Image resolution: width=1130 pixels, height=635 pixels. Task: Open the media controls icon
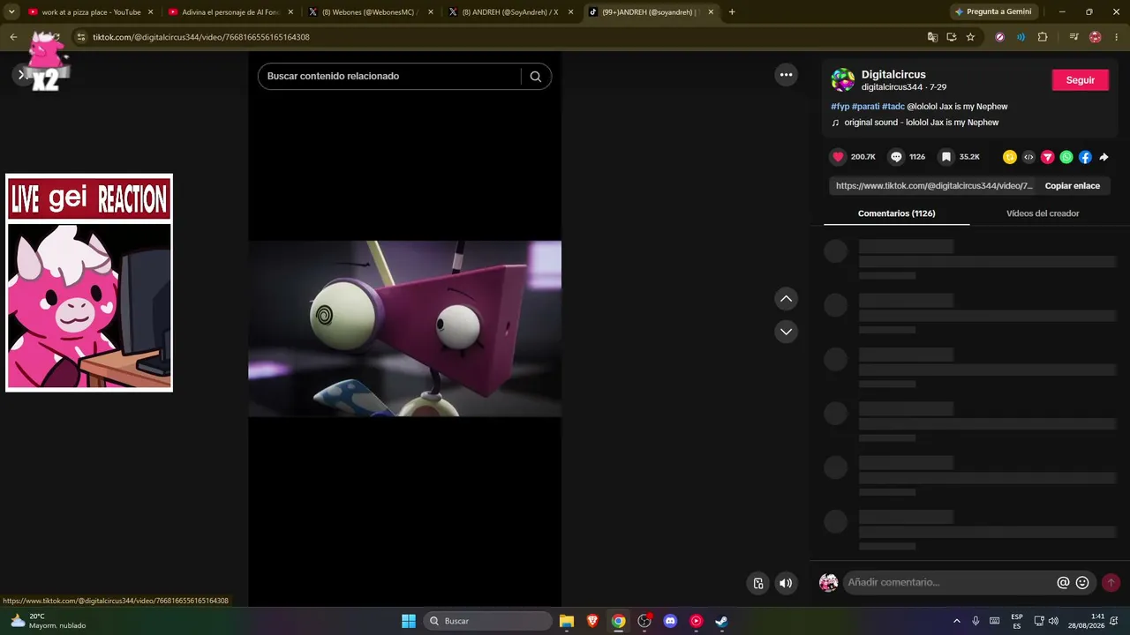pos(1073,37)
